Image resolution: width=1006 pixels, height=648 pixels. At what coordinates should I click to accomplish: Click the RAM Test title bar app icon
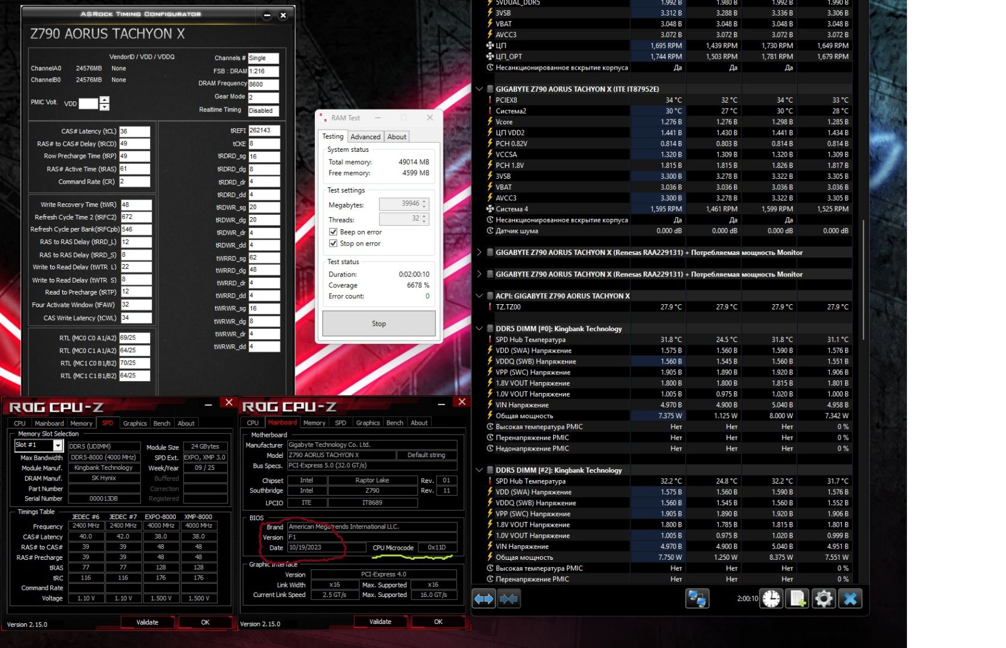(323, 118)
